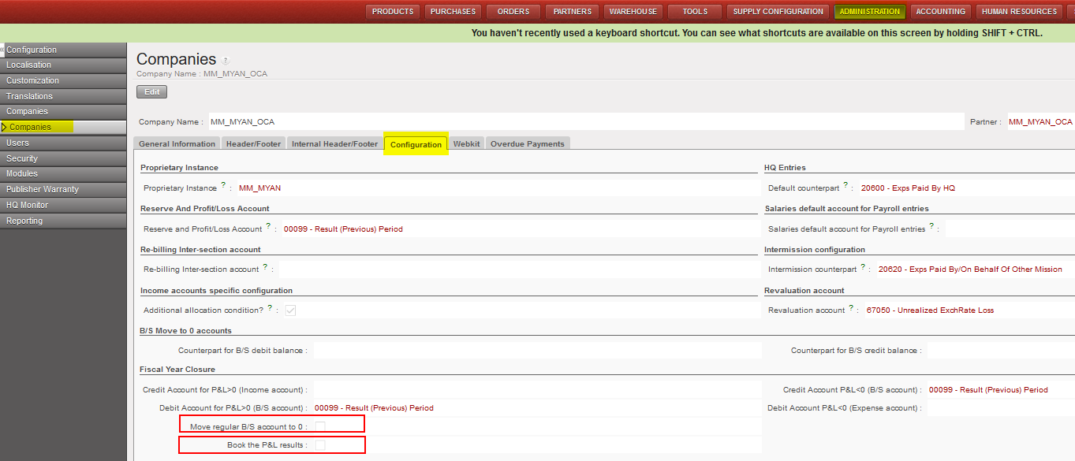Click help icon beside Revaluation account
Viewport: 1075px width, 461px height.
[852, 308]
